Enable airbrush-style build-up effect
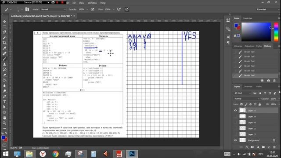The image size is (281, 158). click(x=119, y=9)
